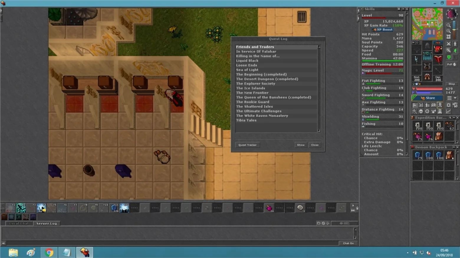Click the highlighted medal icon in control buttons
The width and height of the screenshot is (460, 258).
(x=440, y=105)
